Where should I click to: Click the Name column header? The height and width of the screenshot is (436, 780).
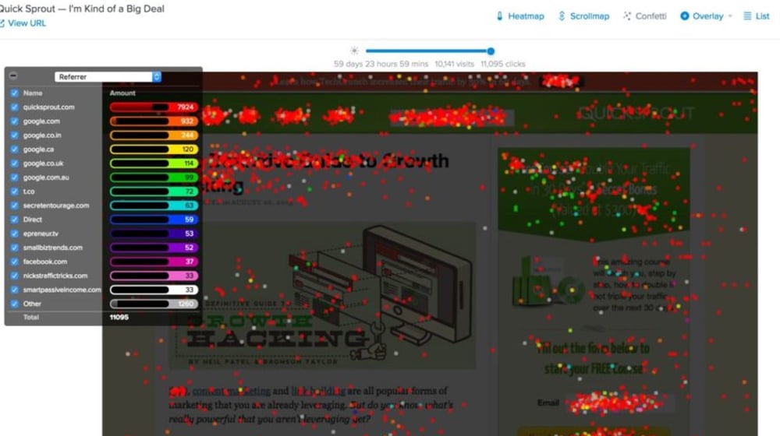32,93
